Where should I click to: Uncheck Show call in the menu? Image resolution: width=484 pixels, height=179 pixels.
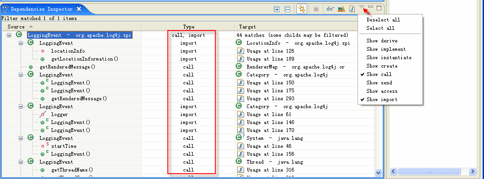379,74
